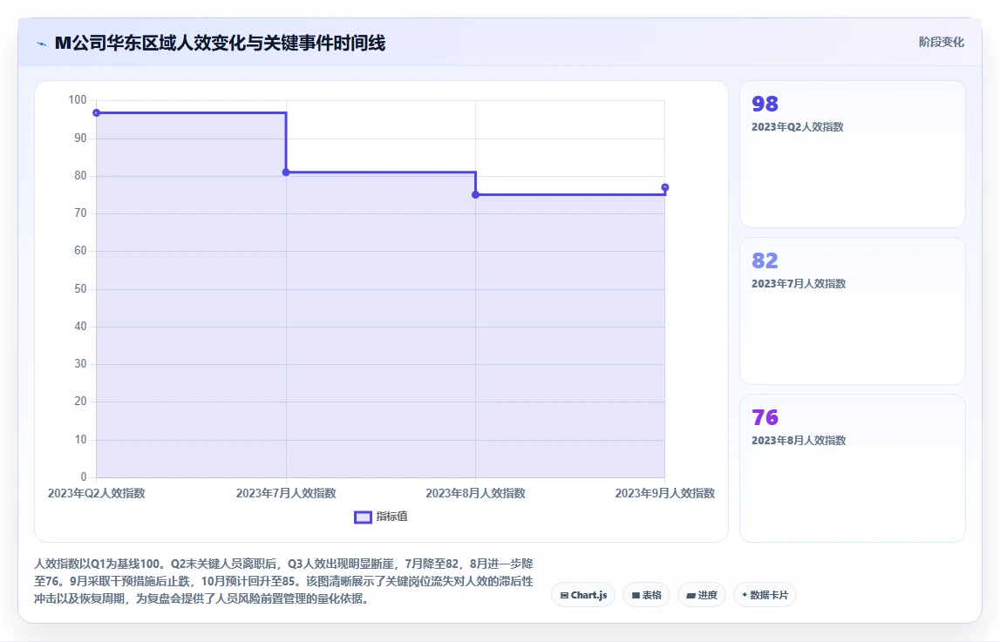The image size is (1000, 642).
Task: Click the card label 2023年8月人效指数
Action: 799,440
